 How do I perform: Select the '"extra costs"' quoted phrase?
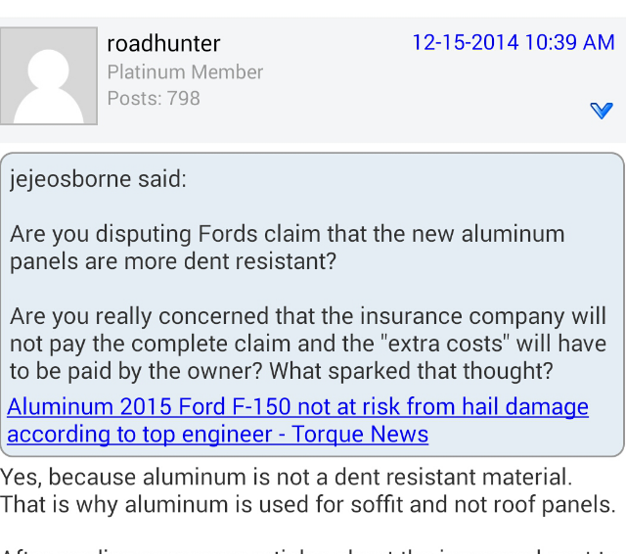[444, 344]
